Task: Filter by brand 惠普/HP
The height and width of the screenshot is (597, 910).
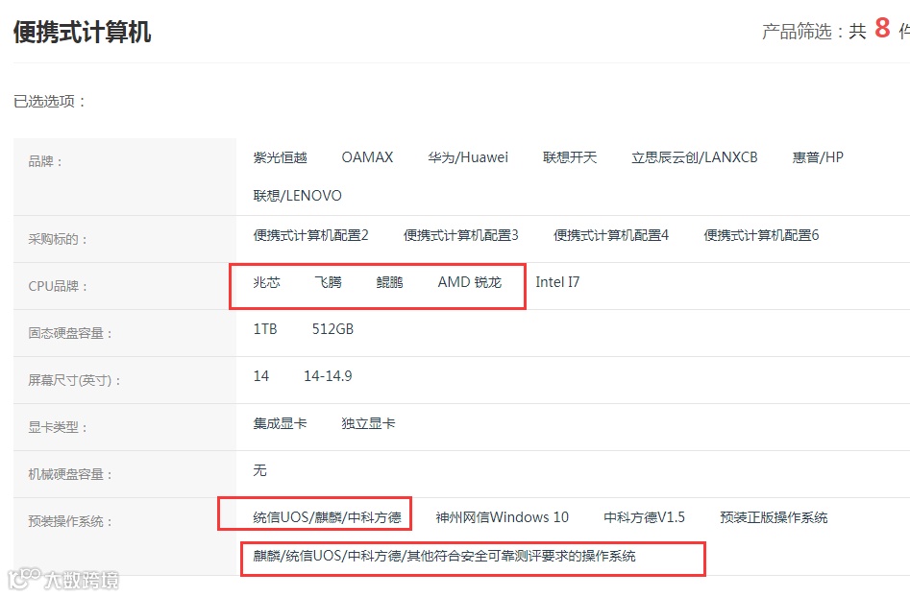Action: 818,157
